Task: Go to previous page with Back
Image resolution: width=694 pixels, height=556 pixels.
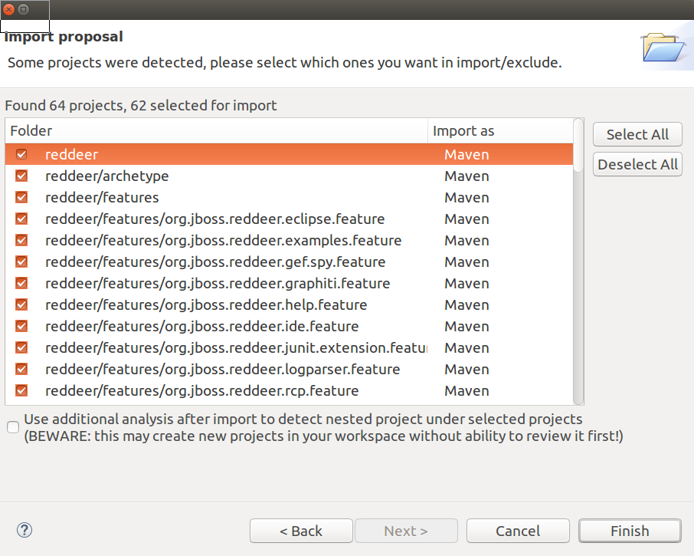Action: (x=301, y=531)
